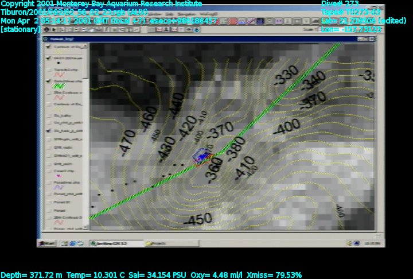Viewport: 413px width, 279px height.
Task: Click the -470 contour label
Action: 128,143
